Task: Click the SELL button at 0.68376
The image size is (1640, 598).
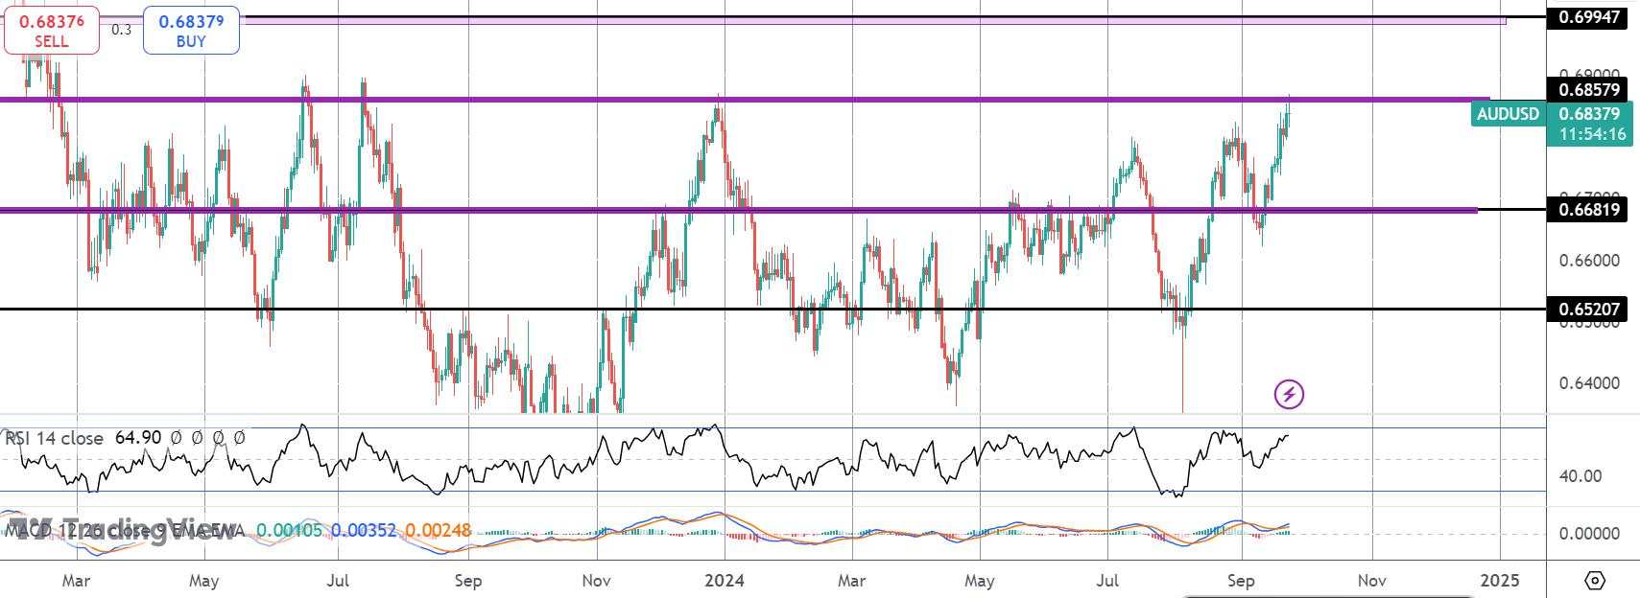Action: click(x=52, y=31)
